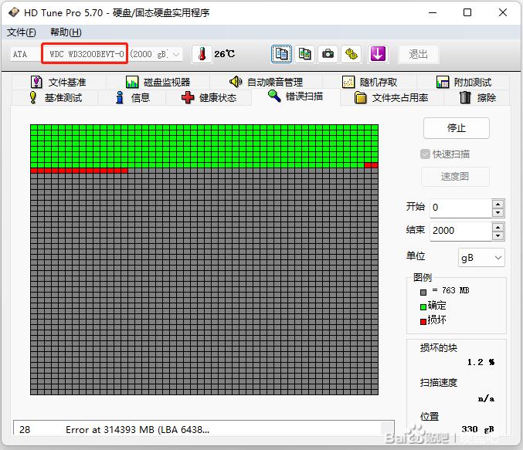Switch to the 基准测试 tab
523x450 pixels.
click(56, 98)
